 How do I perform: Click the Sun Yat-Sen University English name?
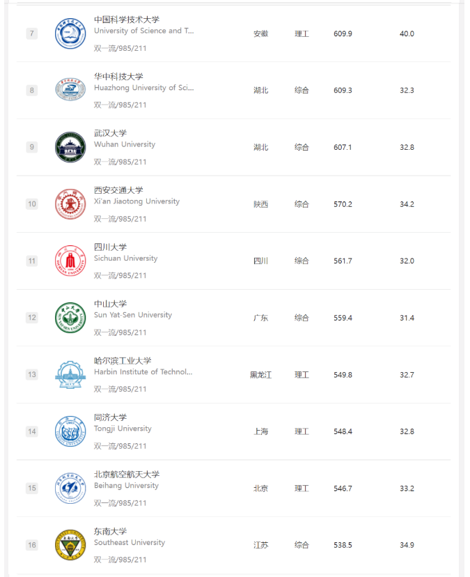click(x=133, y=315)
